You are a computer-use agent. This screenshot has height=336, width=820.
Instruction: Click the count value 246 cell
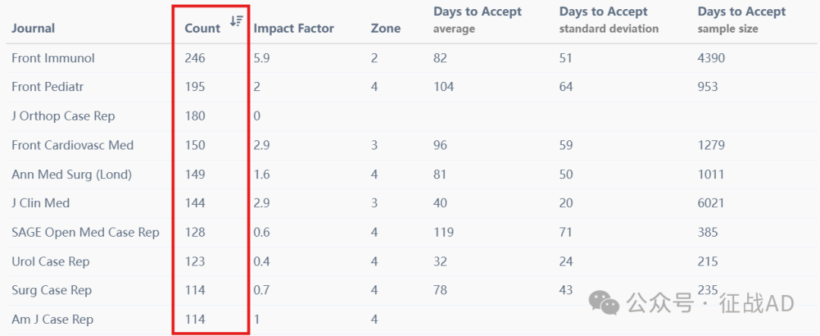click(195, 58)
